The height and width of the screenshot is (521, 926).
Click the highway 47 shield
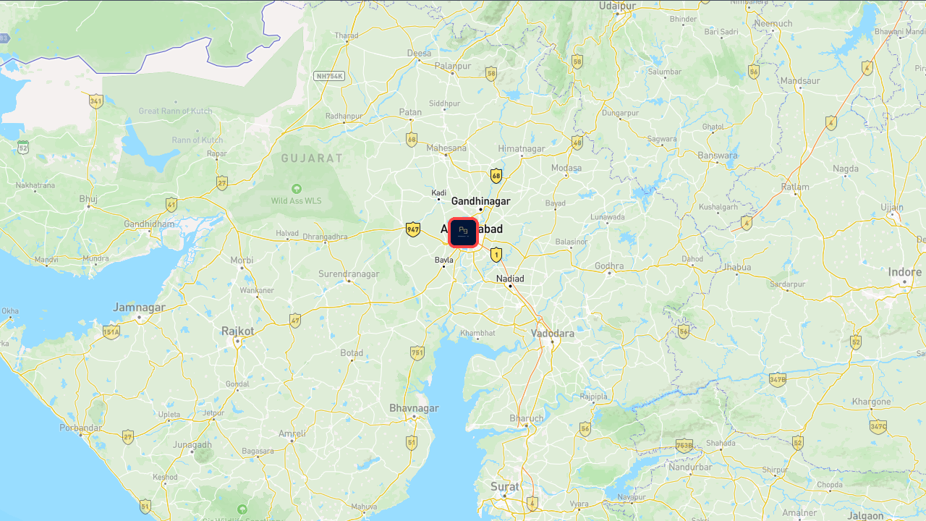click(295, 320)
